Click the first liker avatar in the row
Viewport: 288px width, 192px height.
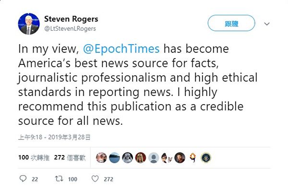pos(101,157)
